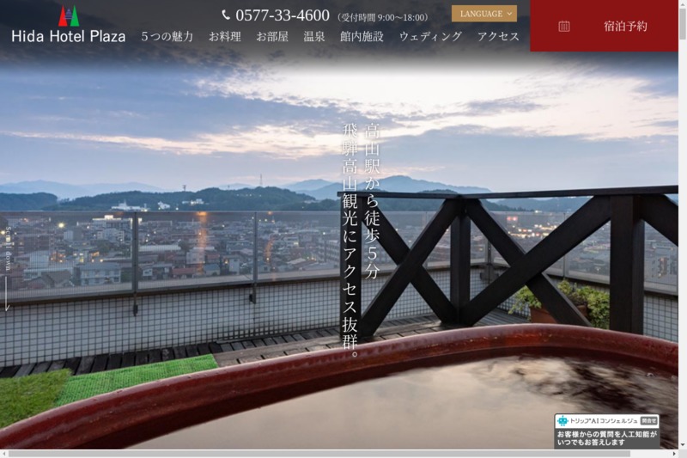Select お部屋 in the navigation bar

tap(272, 36)
